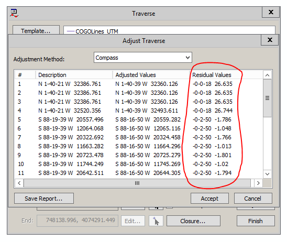Close the Adjust Traverse dialog
The width and height of the screenshot is (287, 242).
tap(270, 40)
